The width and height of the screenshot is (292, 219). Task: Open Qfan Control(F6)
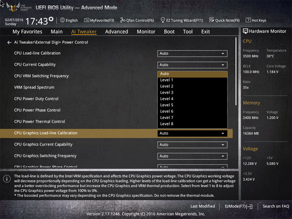[137, 20]
